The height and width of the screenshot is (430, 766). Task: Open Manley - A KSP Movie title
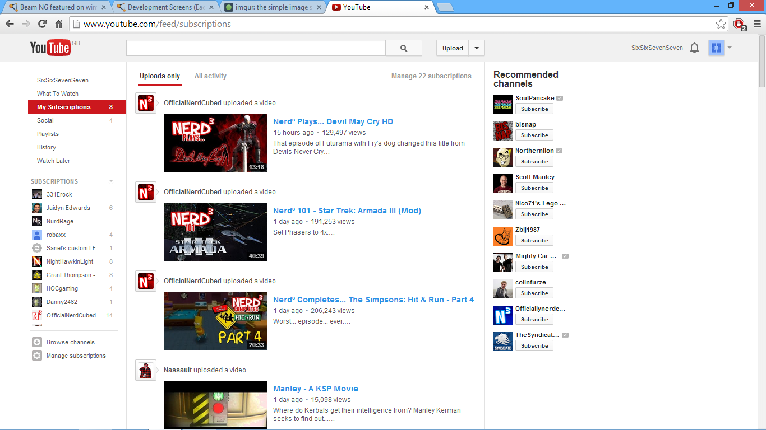(x=316, y=389)
